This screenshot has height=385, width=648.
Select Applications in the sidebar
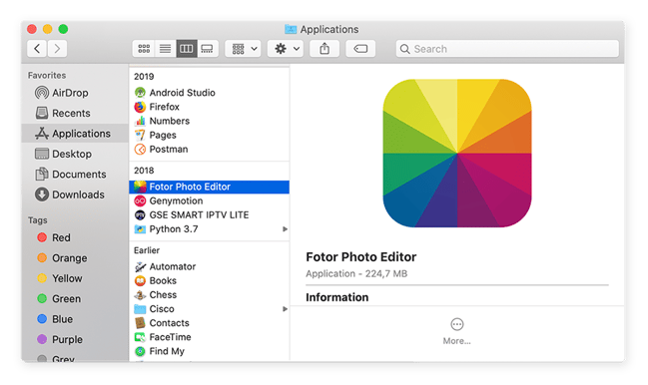(x=75, y=134)
